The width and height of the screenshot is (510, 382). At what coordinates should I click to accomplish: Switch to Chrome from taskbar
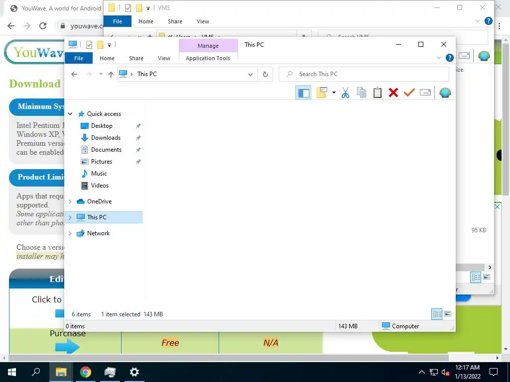tap(86, 372)
